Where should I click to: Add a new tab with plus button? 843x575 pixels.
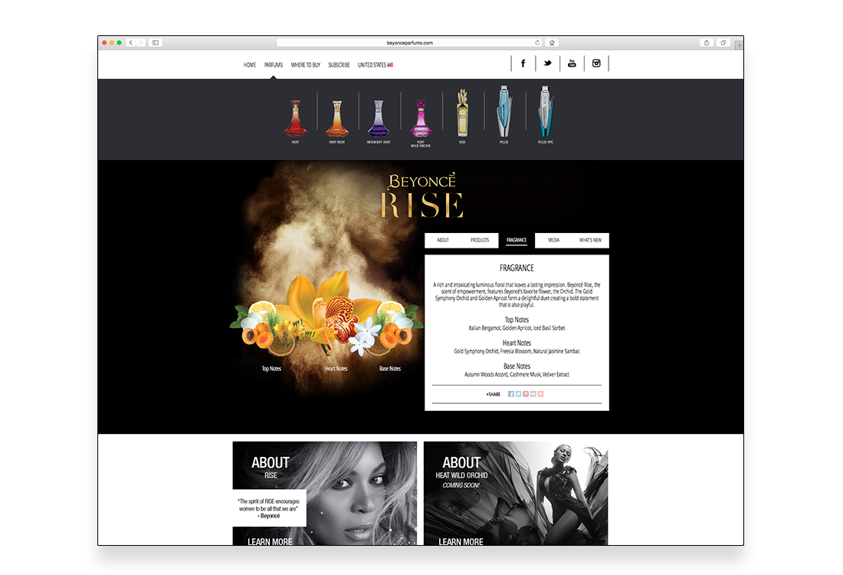pos(740,44)
